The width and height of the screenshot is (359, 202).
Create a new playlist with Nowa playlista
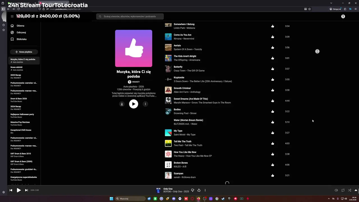coord(24,52)
